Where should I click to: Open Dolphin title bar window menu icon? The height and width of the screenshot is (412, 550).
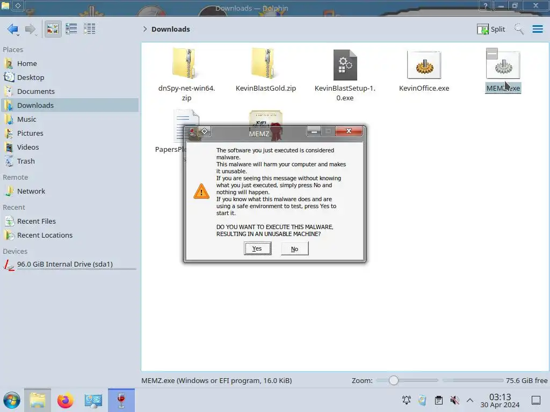tap(5, 5)
